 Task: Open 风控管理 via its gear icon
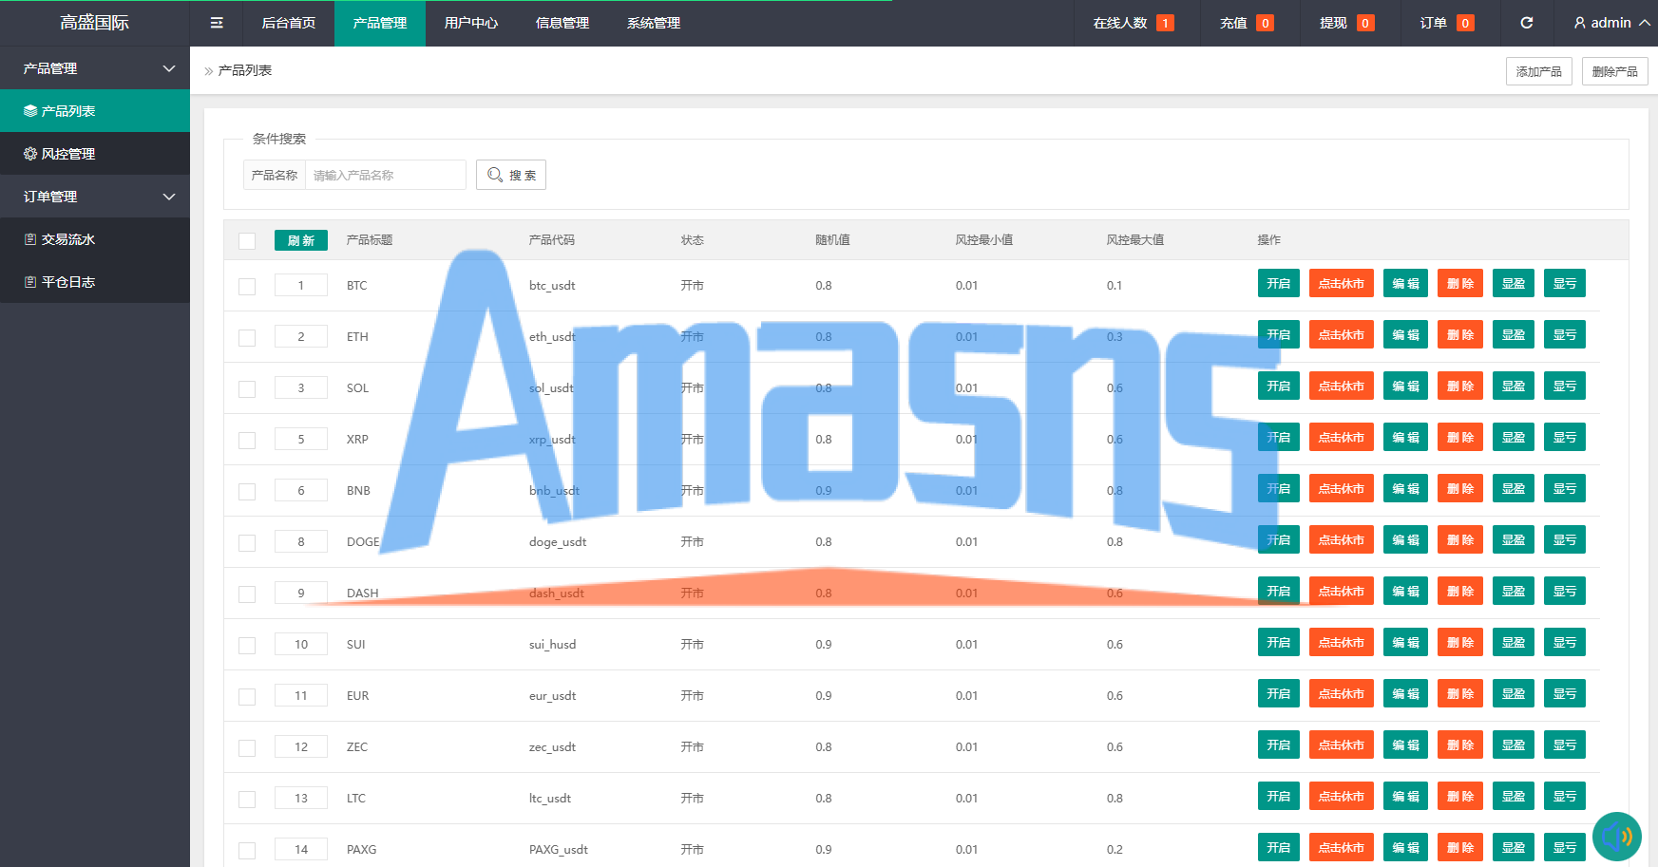tap(30, 154)
